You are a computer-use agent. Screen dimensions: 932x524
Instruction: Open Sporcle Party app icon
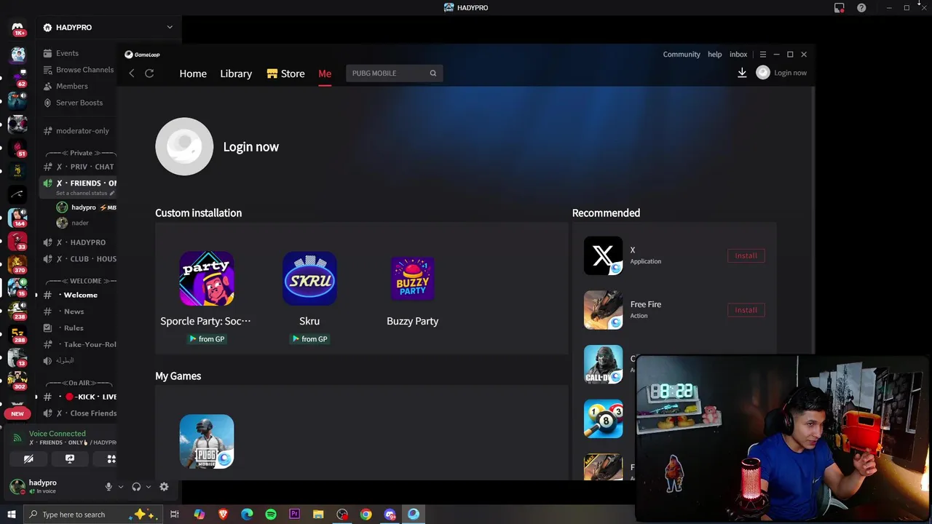(x=207, y=278)
